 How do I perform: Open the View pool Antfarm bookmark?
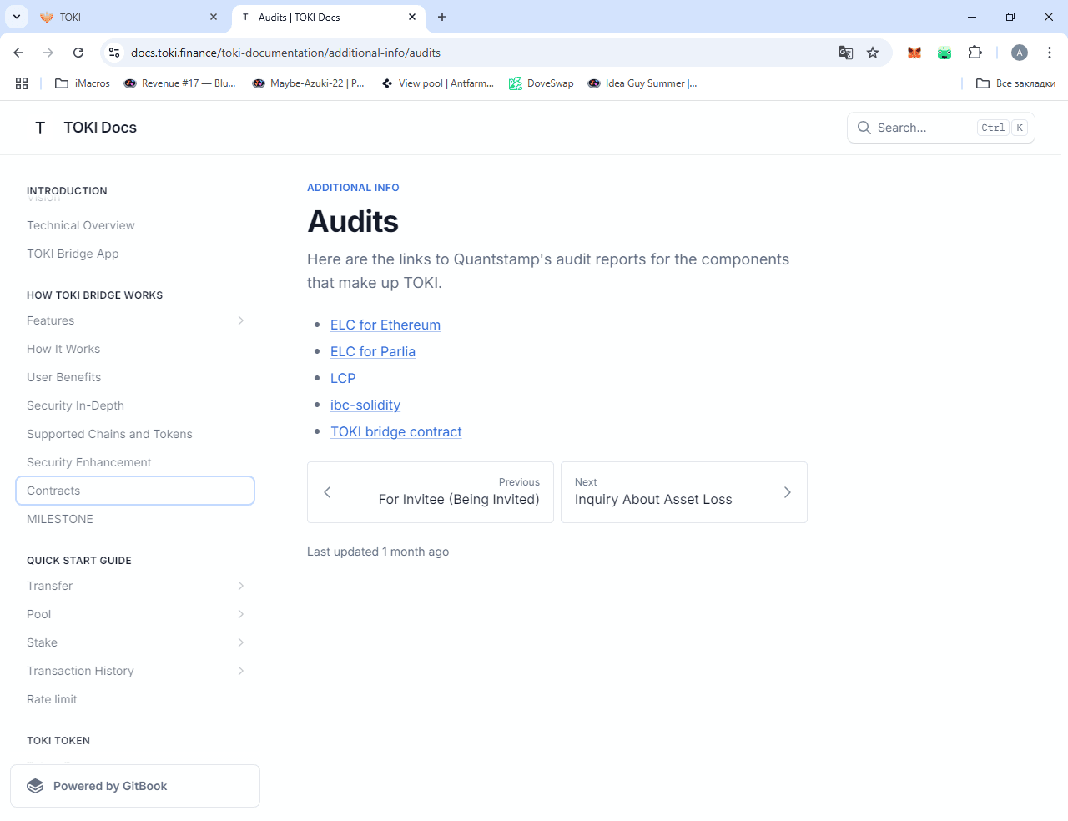click(x=437, y=83)
